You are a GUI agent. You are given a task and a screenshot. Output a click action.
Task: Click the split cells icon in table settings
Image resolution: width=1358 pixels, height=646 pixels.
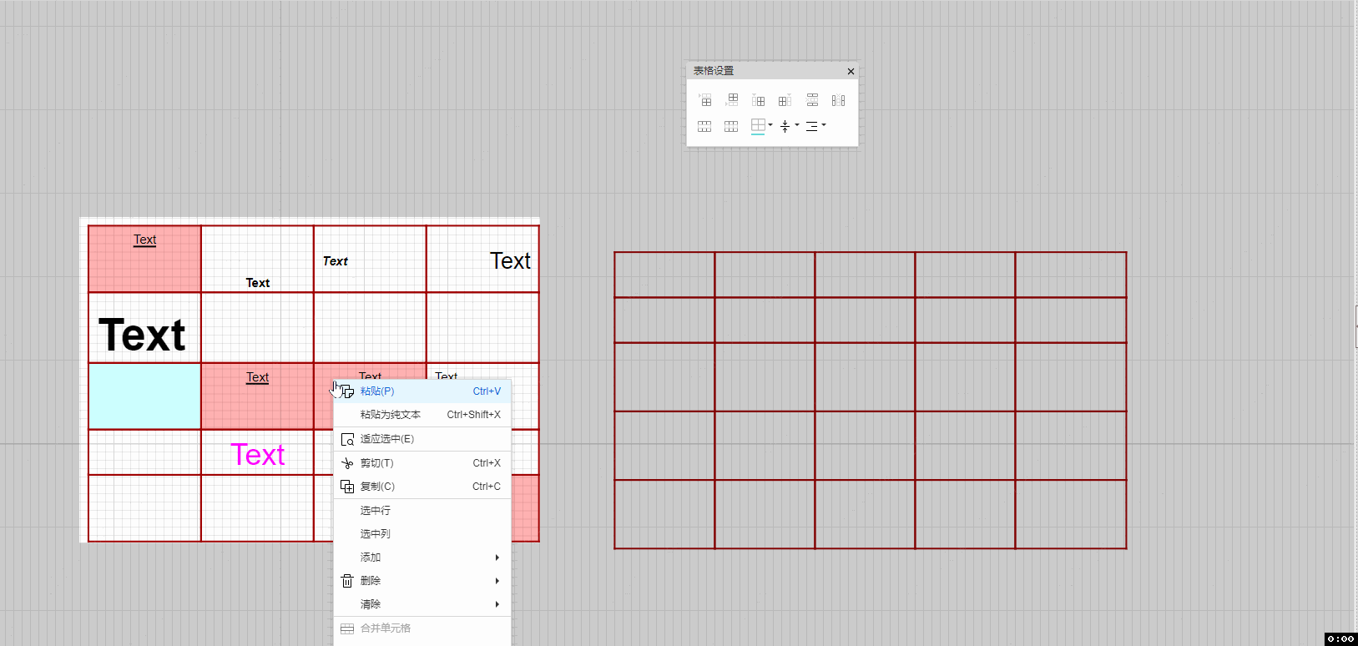(731, 126)
